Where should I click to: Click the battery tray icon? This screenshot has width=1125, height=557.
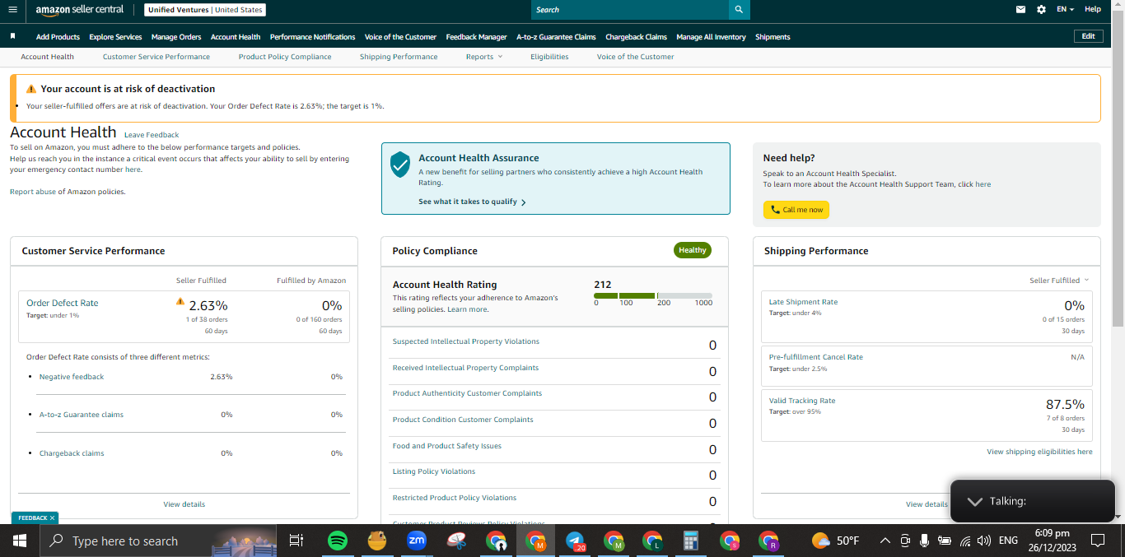click(945, 541)
